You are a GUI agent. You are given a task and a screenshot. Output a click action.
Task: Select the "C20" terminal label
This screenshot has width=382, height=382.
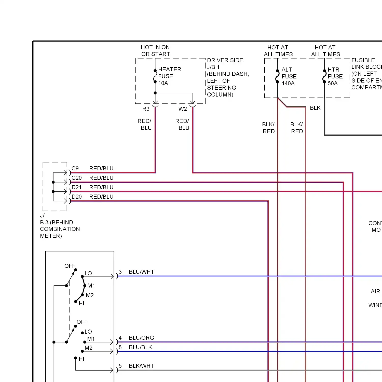pyautogui.click(x=77, y=178)
